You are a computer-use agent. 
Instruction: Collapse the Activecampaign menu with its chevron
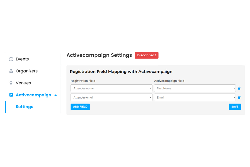coord(55,95)
